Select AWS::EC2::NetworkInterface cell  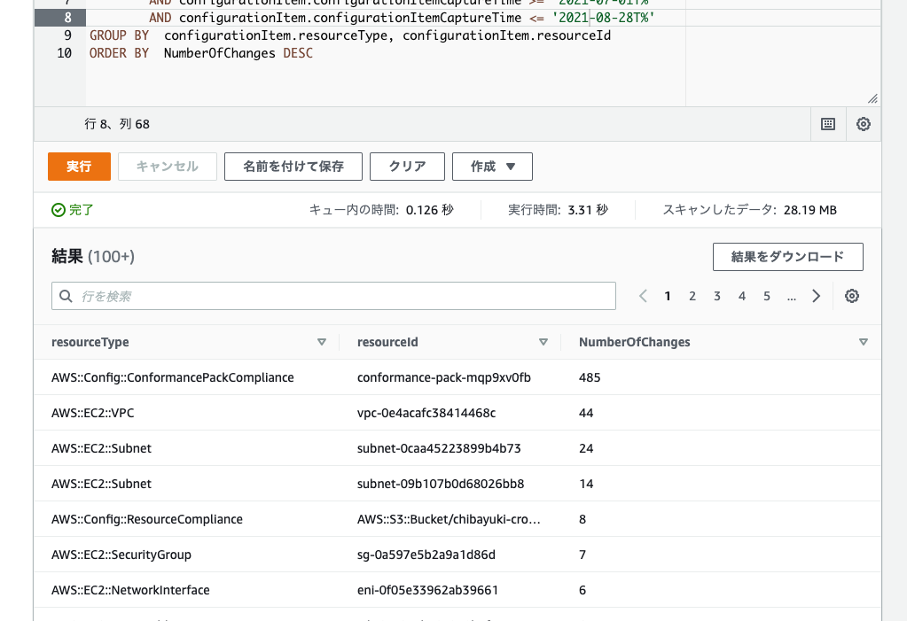130,590
